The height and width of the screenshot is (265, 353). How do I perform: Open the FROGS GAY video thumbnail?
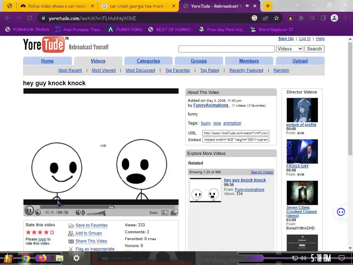tap(302, 151)
